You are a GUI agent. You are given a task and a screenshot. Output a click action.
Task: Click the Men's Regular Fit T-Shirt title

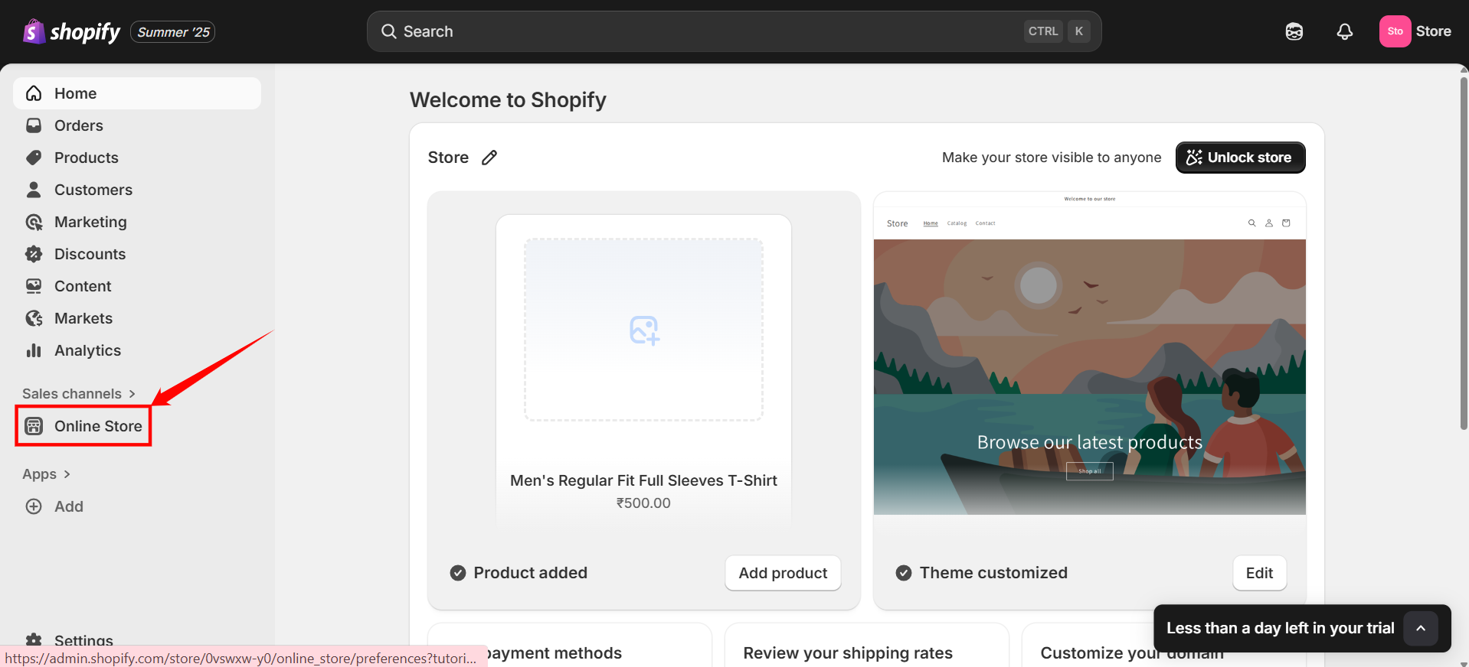[643, 480]
